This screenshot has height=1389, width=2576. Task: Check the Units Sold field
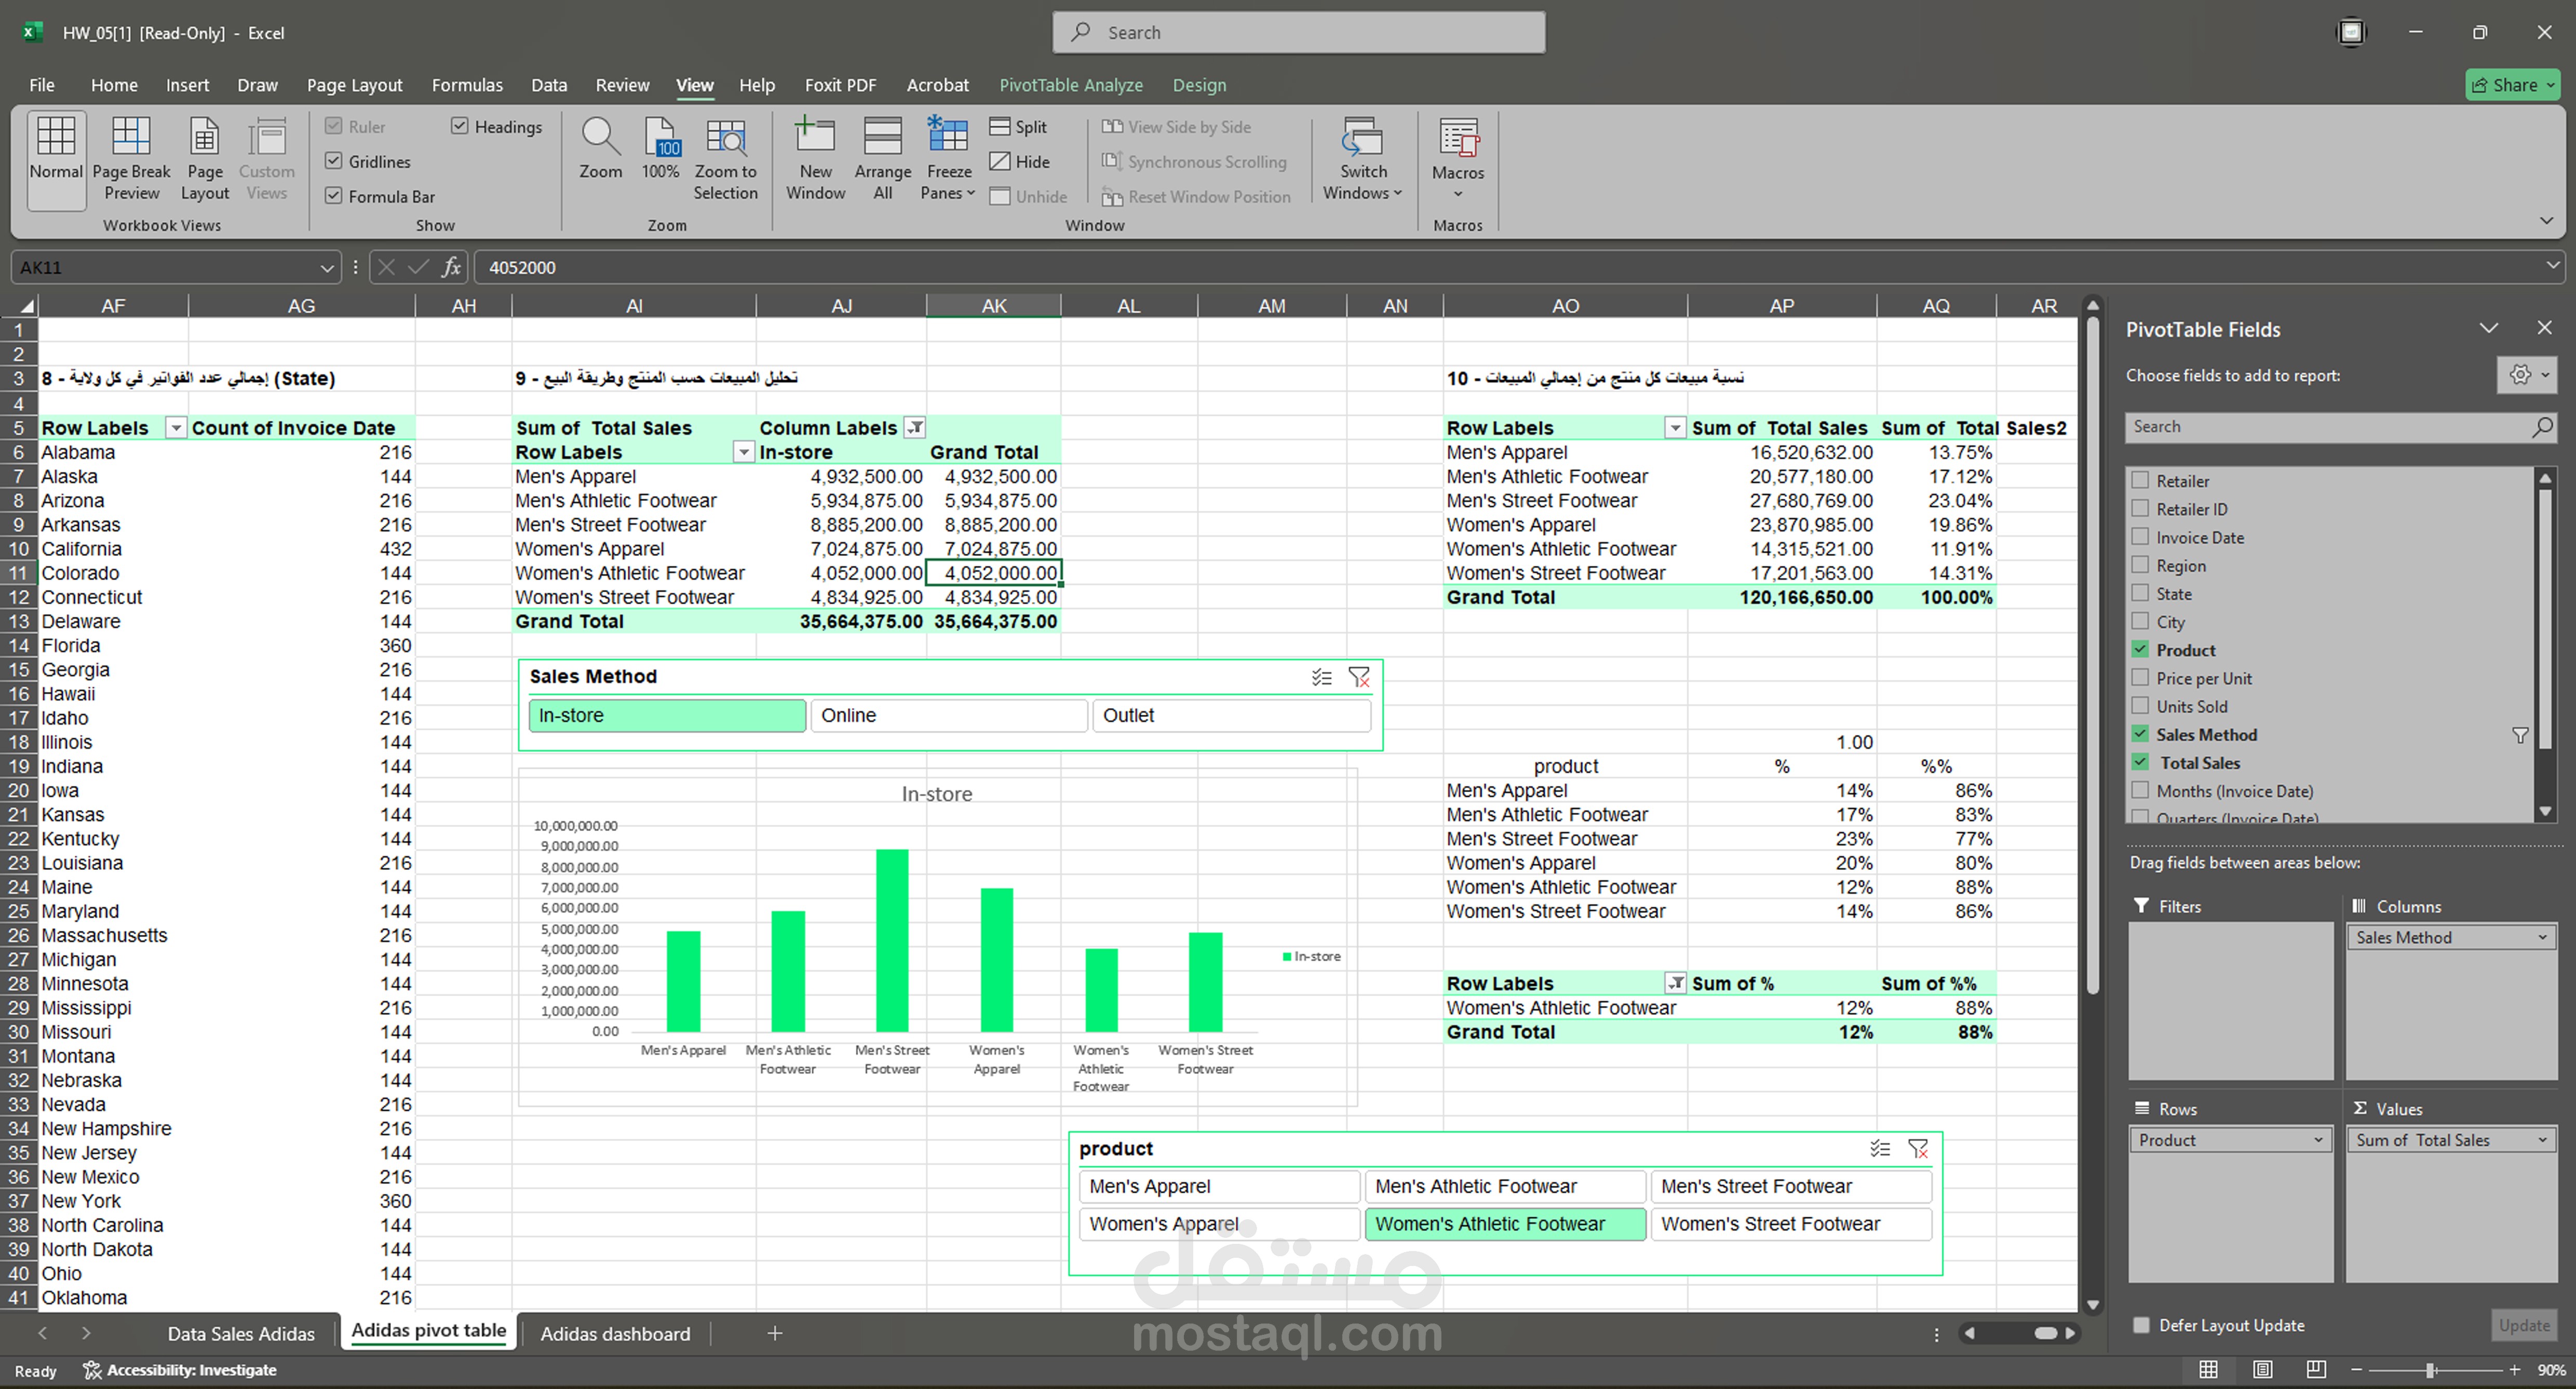click(2140, 705)
